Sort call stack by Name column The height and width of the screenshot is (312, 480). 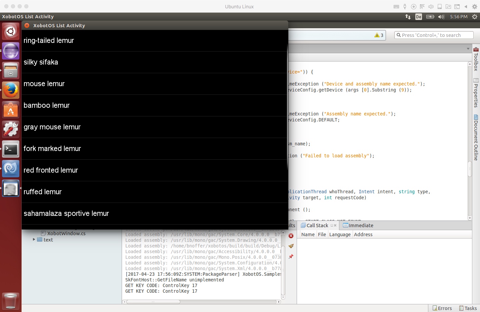pos(308,234)
